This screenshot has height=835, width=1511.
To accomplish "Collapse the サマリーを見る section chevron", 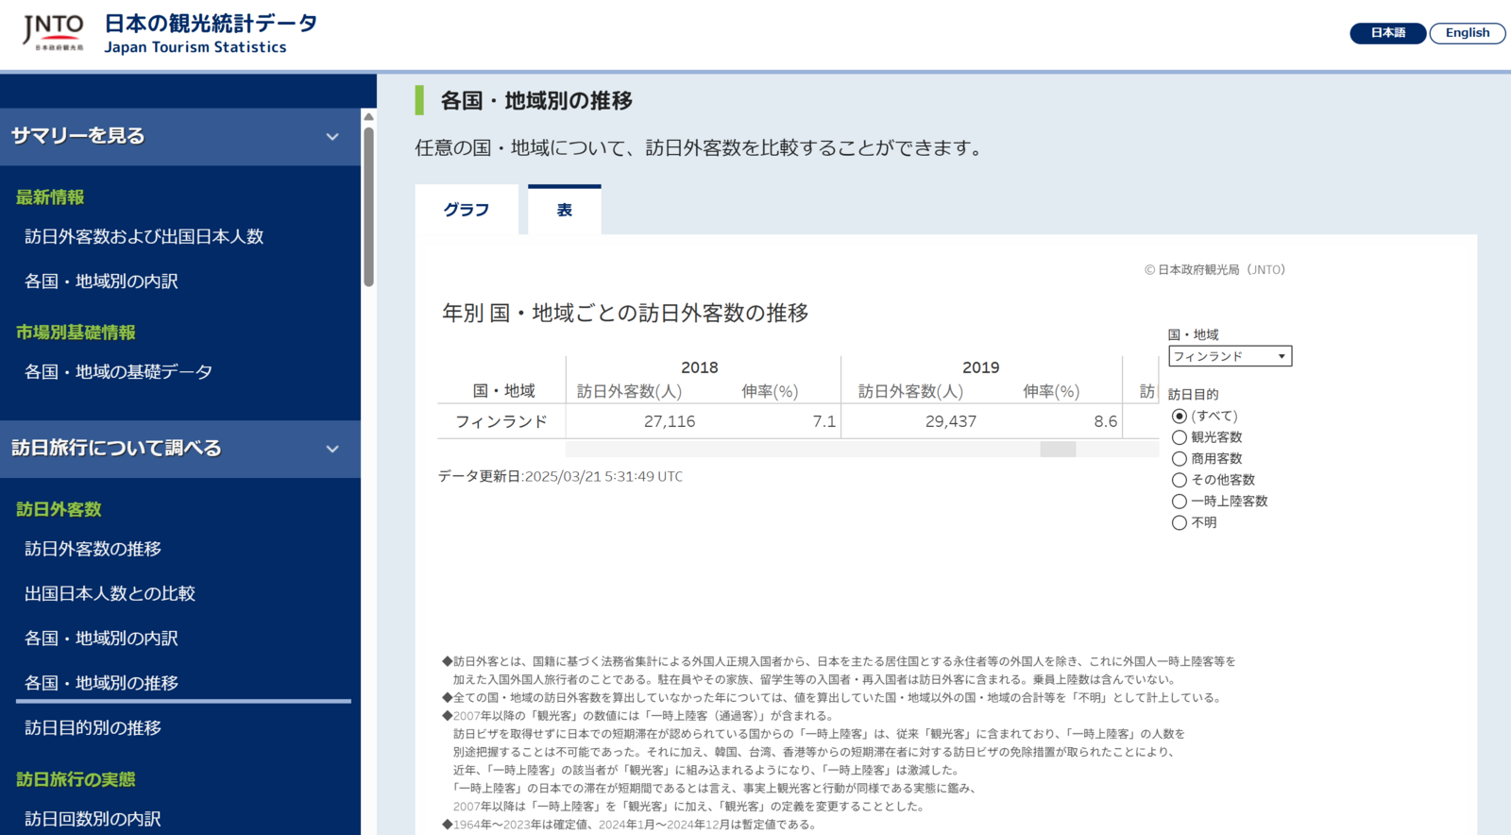I will click(332, 137).
